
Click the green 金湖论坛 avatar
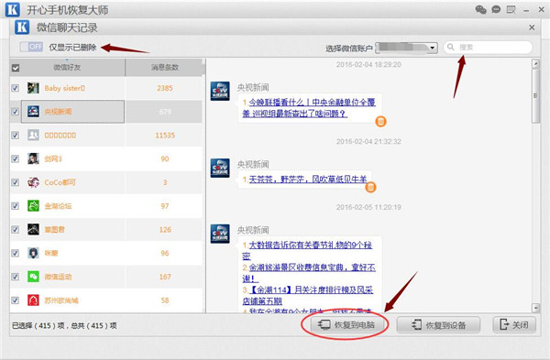tap(33, 206)
